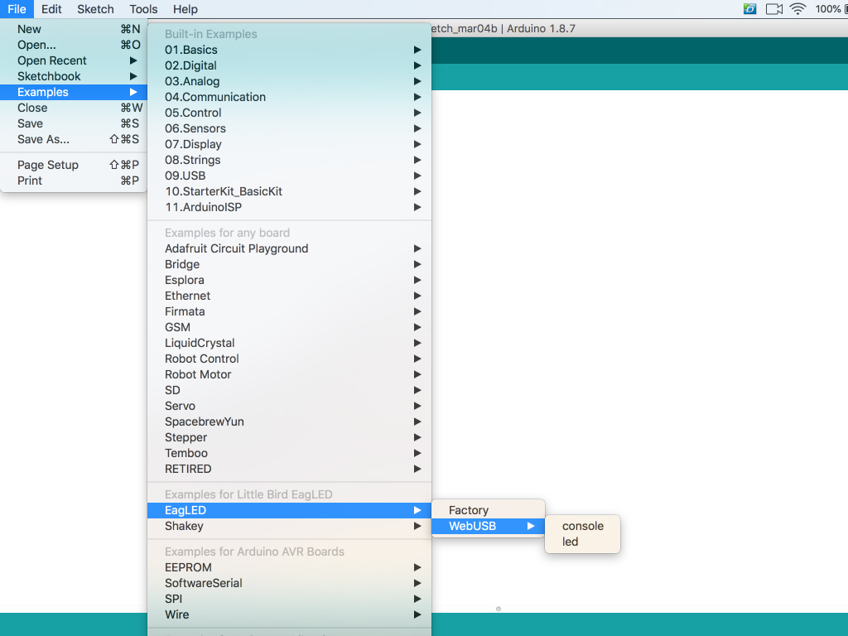The width and height of the screenshot is (848, 636).
Task: Choose Close from the File menu
Action: click(74, 108)
